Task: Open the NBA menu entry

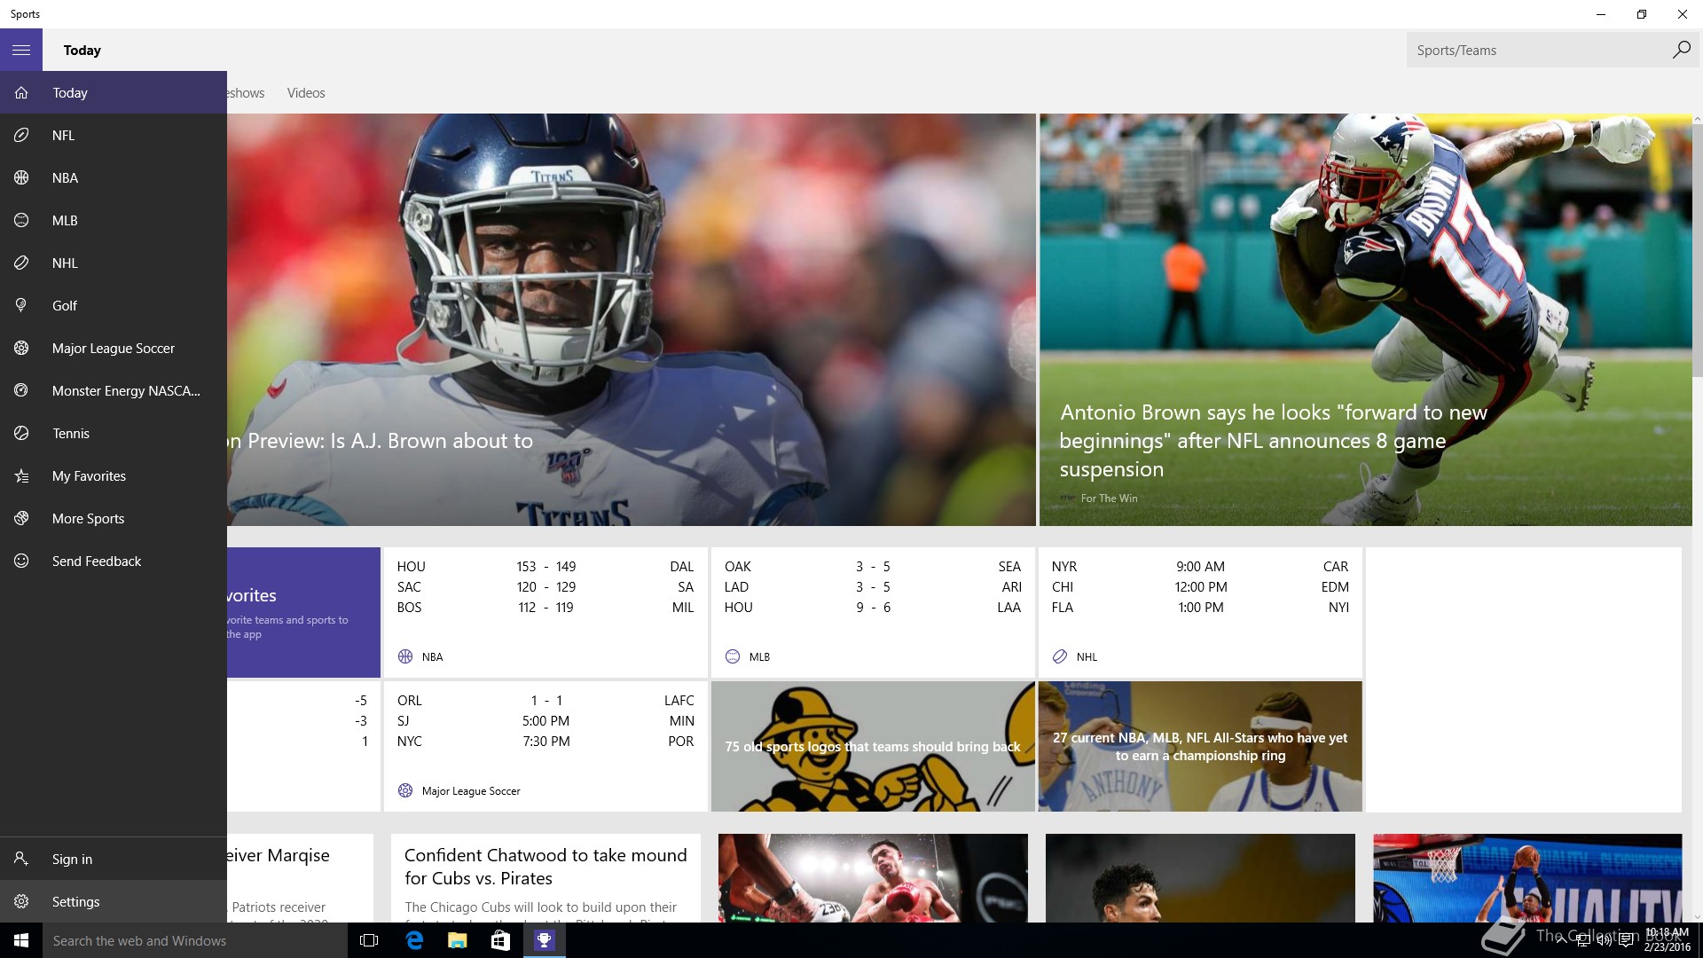Action: point(114,177)
